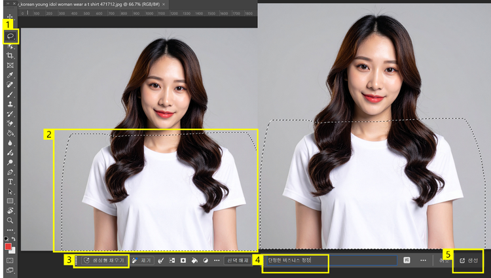
Task: Fill selection with paint bucket icon in taskbar
Action: pyautogui.click(x=194, y=260)
